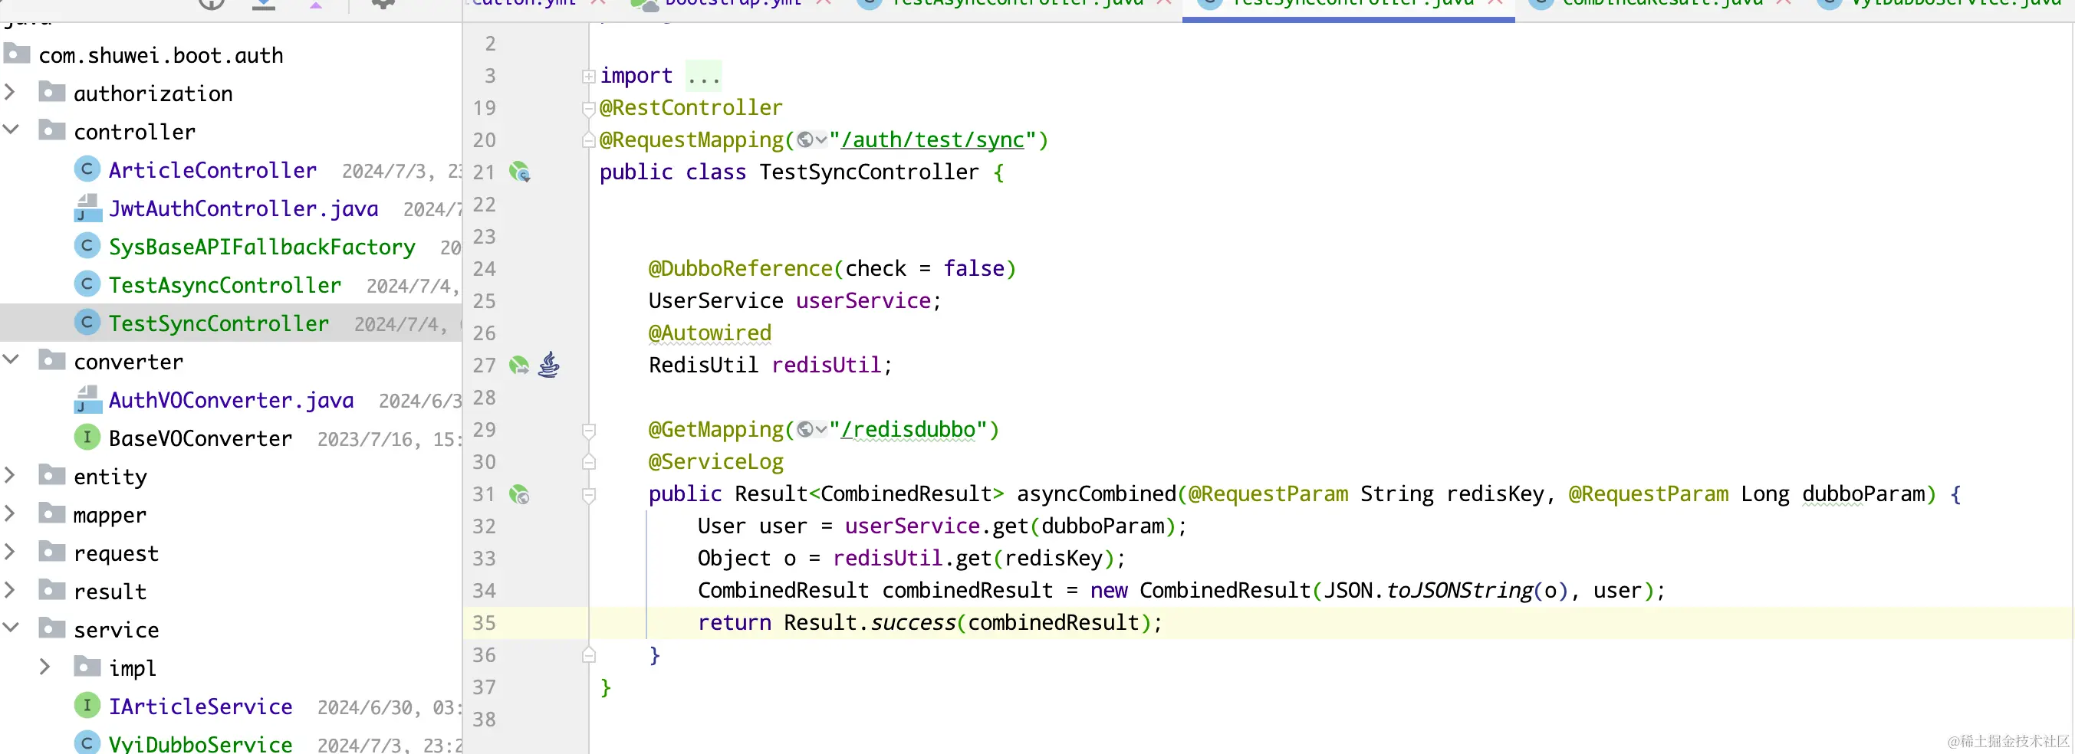Click the dubboParam parameter in method signature
2075x754 pixels.
click(1863, 494)
